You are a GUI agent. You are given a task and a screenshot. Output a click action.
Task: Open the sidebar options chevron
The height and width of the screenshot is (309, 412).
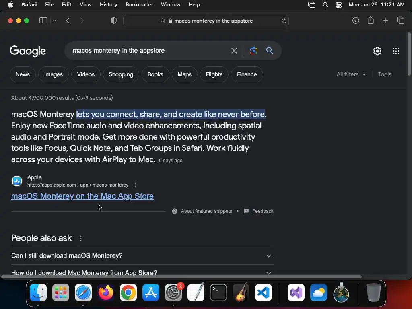pyautogui.click(x=54, y=21)
